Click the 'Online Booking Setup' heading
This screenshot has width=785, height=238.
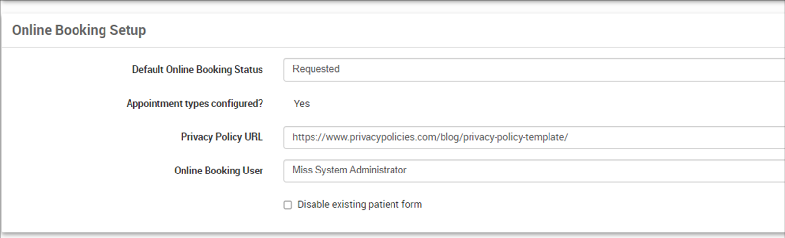point(79,30)
